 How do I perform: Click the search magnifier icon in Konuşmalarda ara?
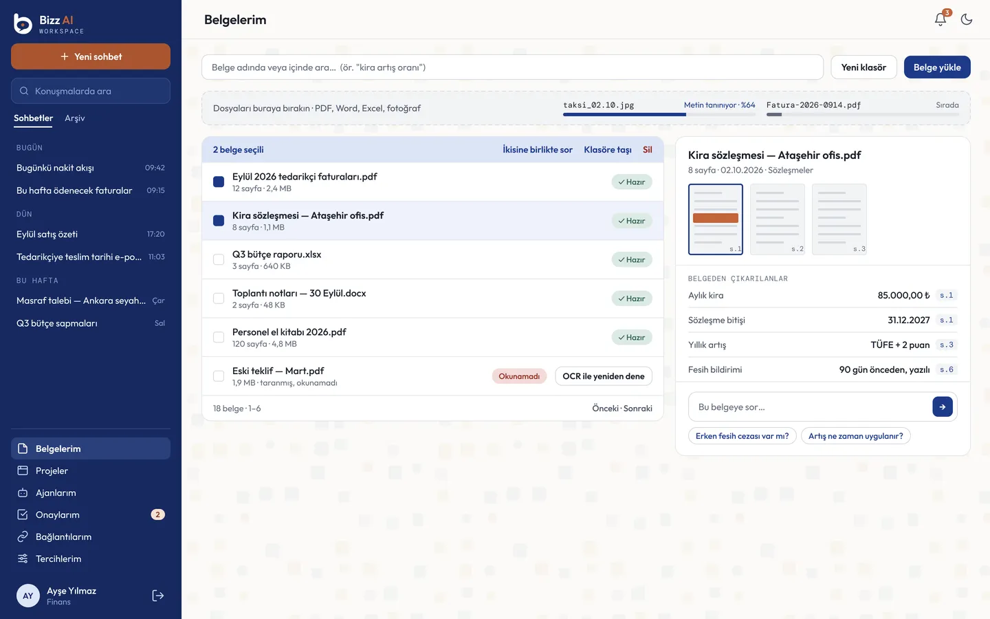pyautogui.click(x=24, y=91)
